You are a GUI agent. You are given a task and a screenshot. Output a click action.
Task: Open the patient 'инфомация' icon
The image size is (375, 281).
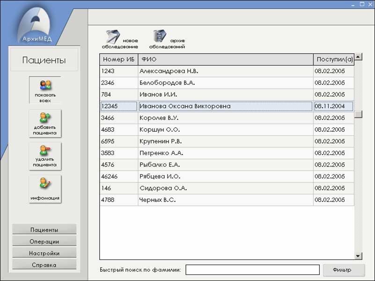[x=45, y=189]
